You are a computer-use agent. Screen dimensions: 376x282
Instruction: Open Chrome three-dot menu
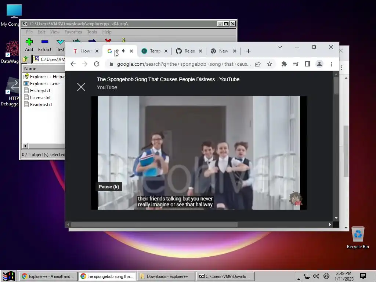click(x=332, y=64)
